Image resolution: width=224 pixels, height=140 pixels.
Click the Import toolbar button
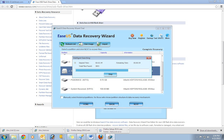[x=103, y=44]
